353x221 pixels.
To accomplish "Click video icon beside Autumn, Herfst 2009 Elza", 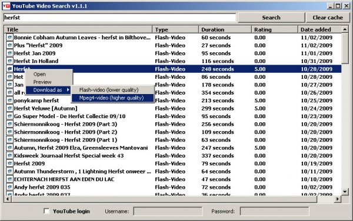I will (x=9, y=148).
